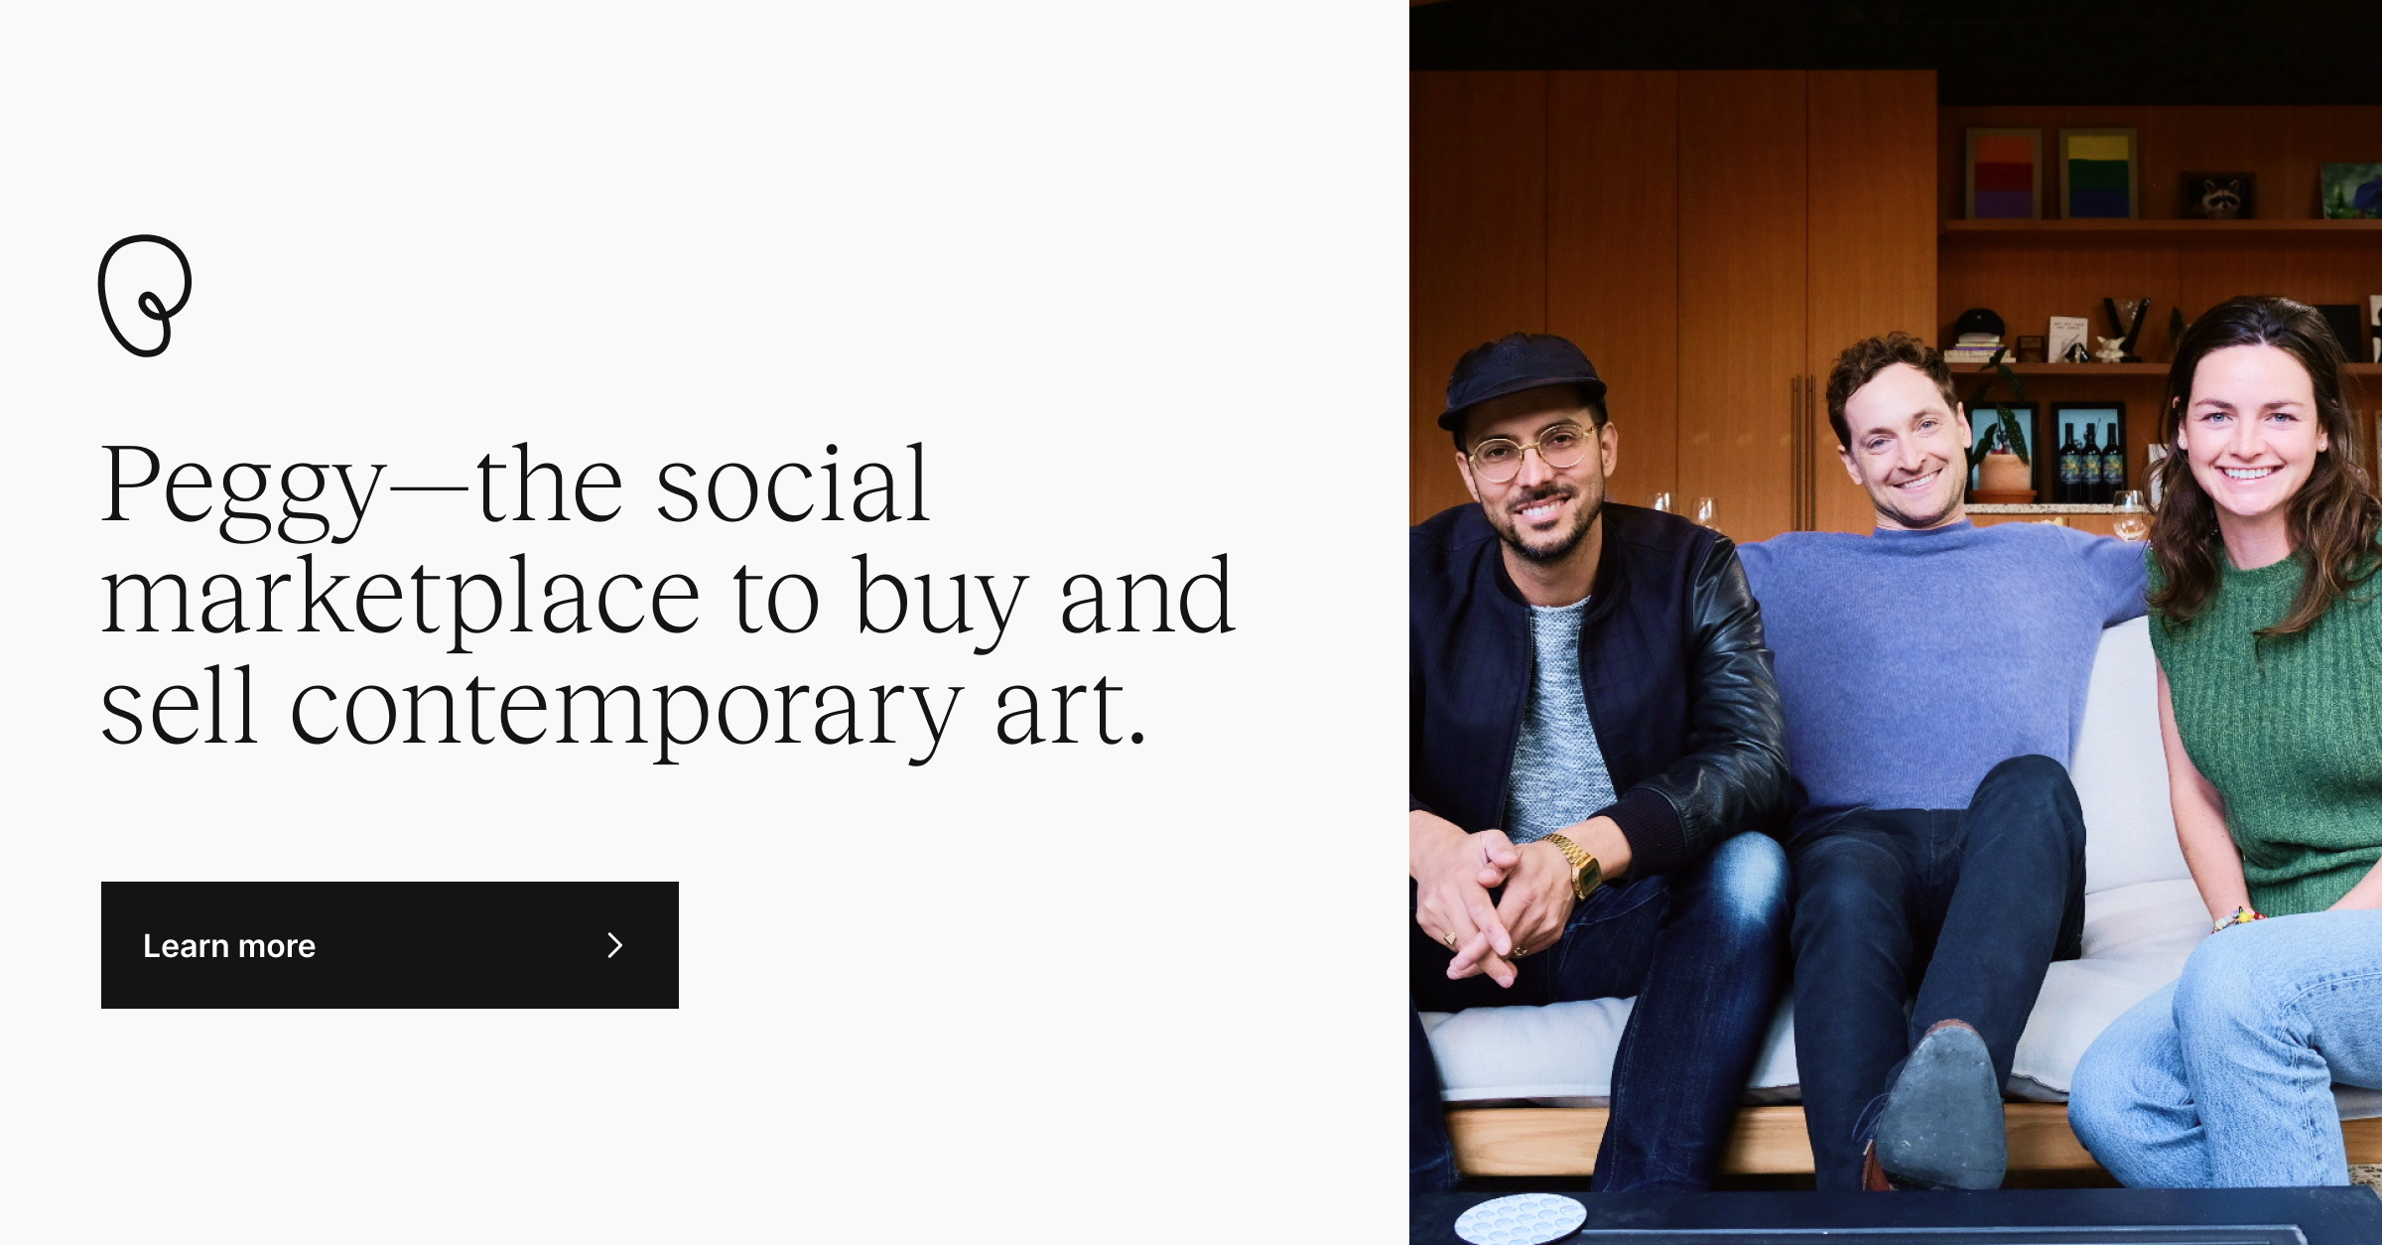Click the dark baseball cap on the man's head
The height and width of the screenshot is (1245, 2382).
[1519, 382]
